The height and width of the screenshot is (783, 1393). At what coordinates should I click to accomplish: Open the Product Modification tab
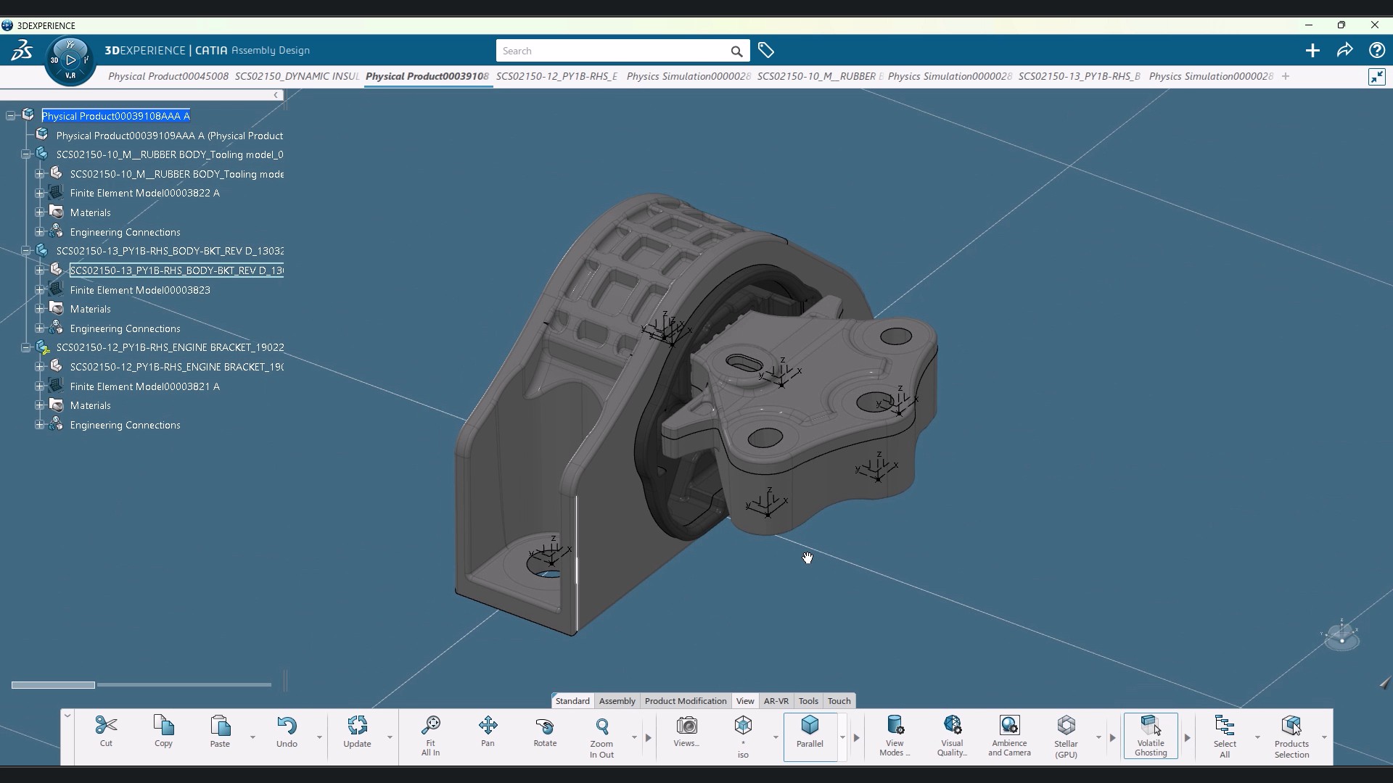685,700
